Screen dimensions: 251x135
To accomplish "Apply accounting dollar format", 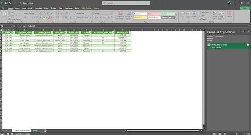I will click(x=95, y=17).
